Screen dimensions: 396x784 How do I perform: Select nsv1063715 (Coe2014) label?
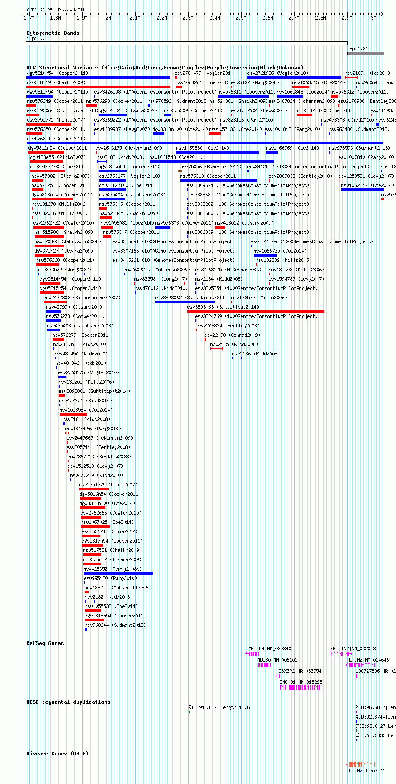tap(319, 82)
